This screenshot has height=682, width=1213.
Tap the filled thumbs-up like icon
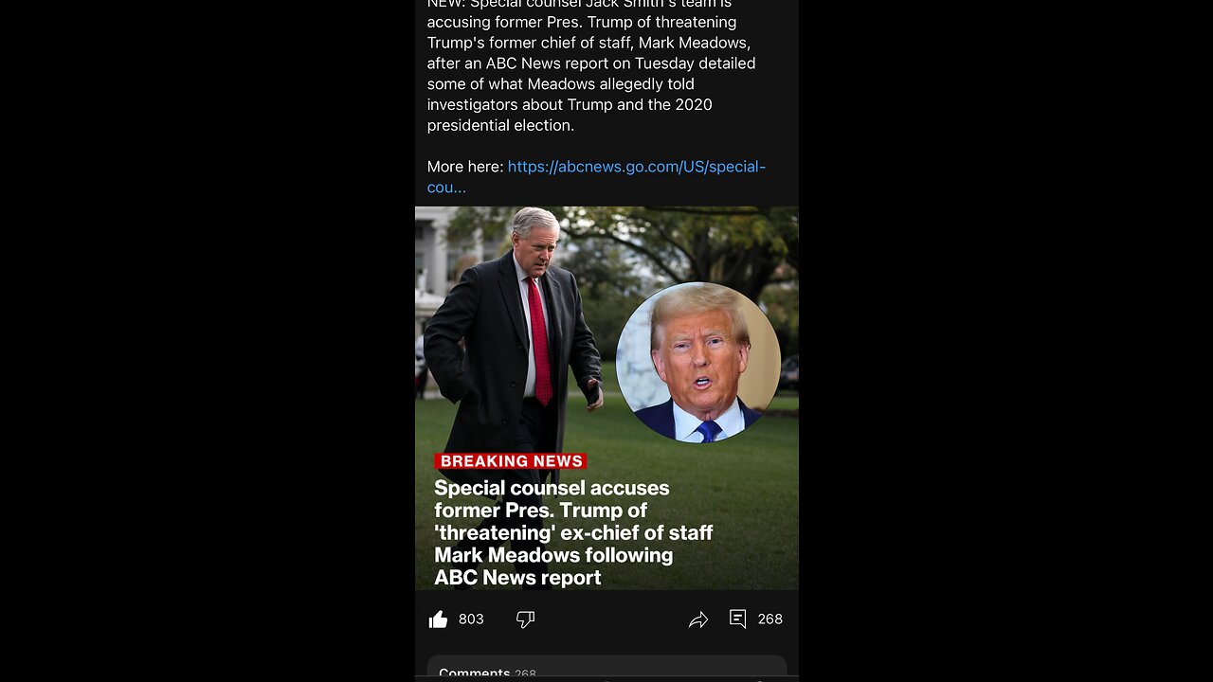438,619
